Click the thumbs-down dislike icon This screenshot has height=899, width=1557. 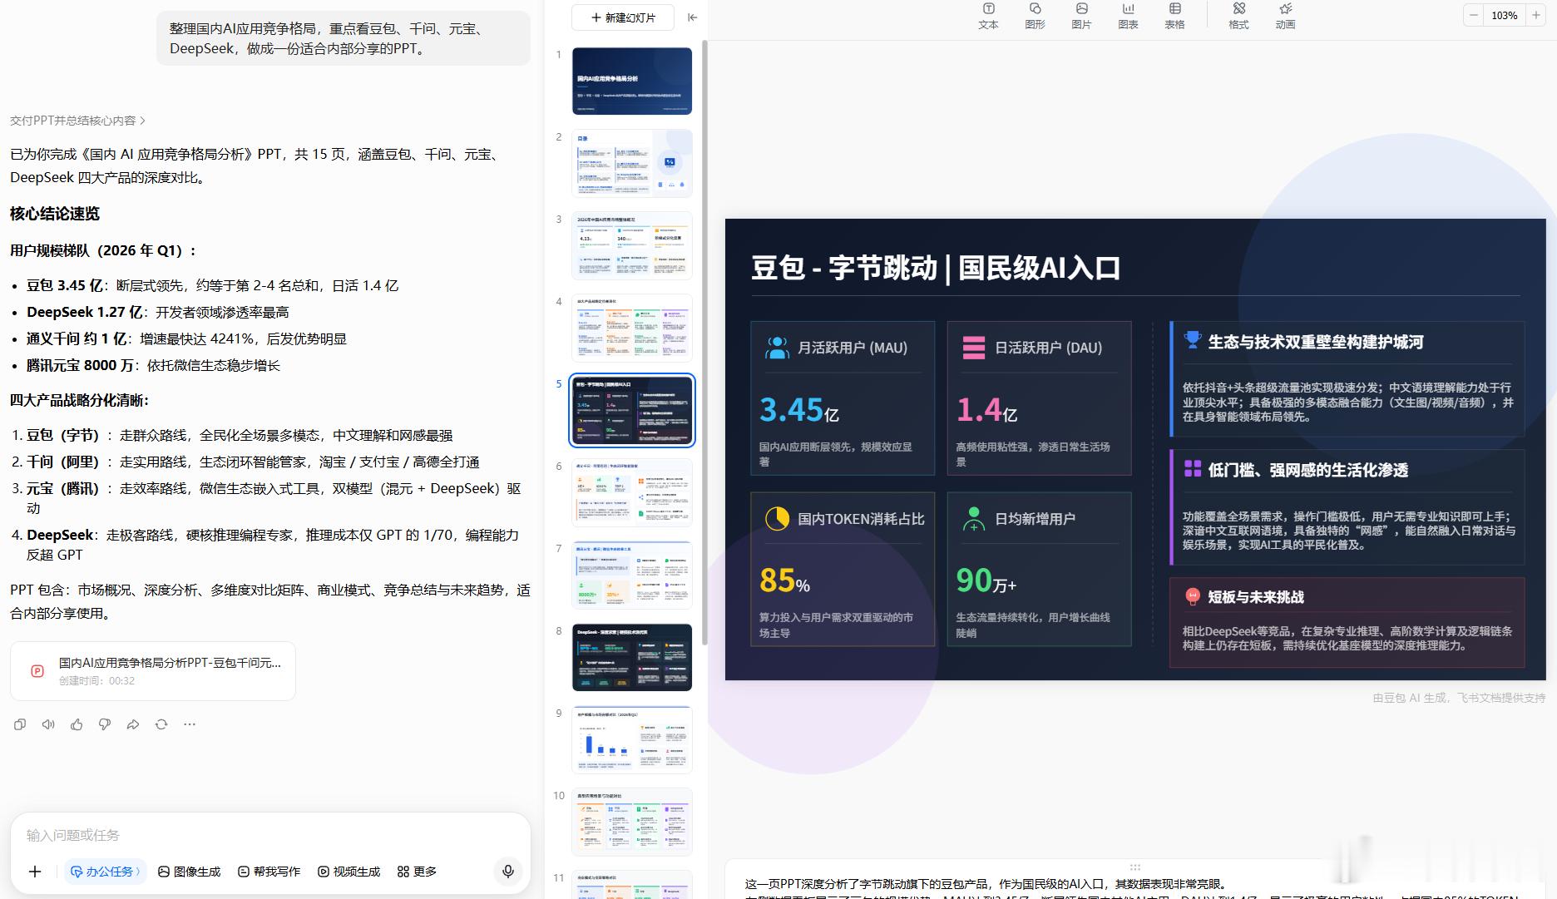[x=105, y=724]
